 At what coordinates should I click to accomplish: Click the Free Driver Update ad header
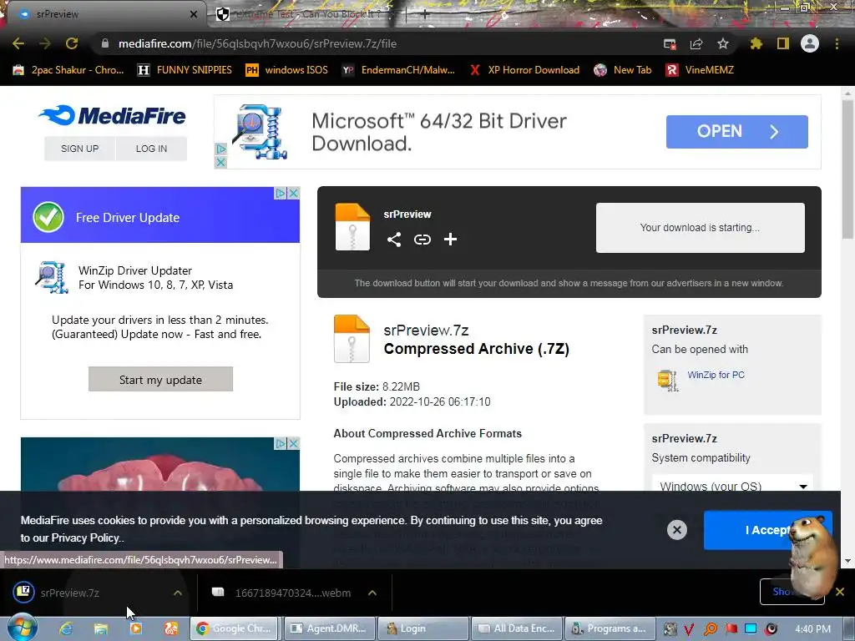(159, 215)
